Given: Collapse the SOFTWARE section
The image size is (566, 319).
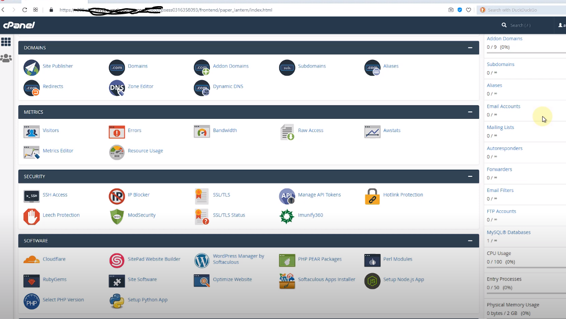Looking at the screenshot, I should point(470,241).
